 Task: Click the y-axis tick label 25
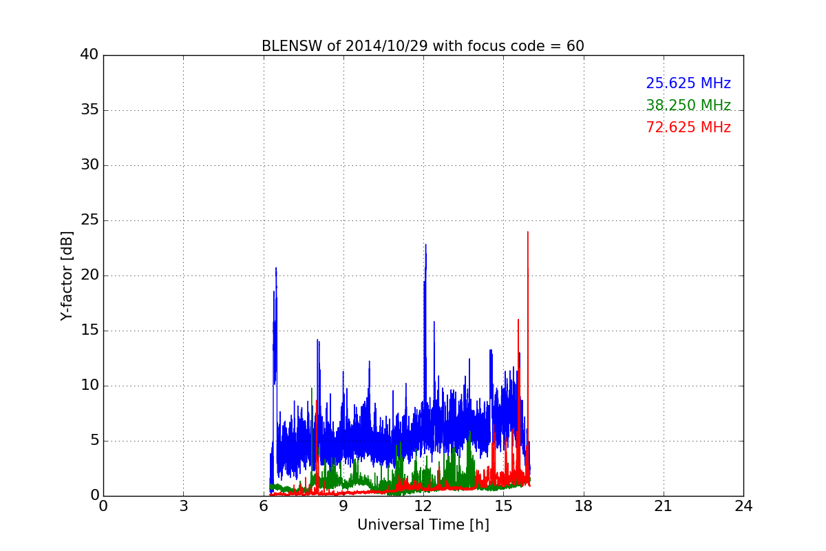point(89,220)
